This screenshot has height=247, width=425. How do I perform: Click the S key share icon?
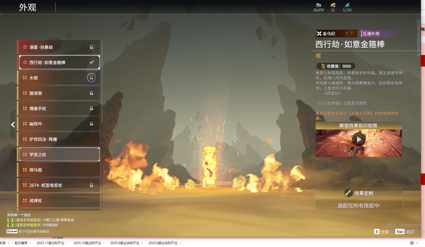point(377,231)
